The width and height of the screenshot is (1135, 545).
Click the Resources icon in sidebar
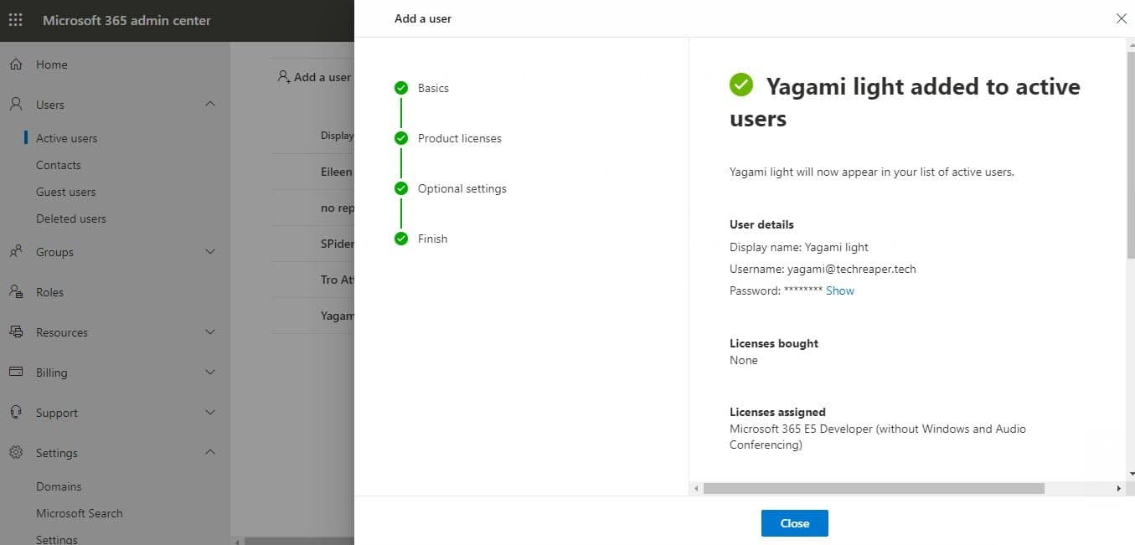click(15, 332)
